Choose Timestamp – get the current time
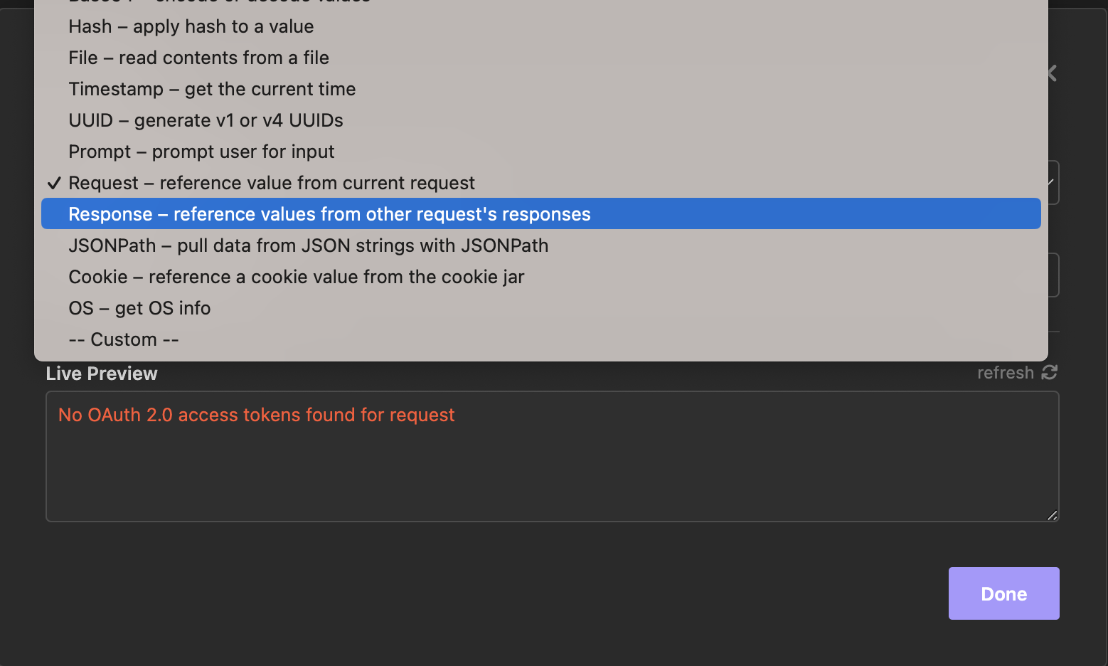 (212, 89)
